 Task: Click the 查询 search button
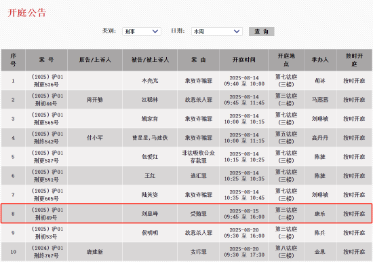(261, 31)
